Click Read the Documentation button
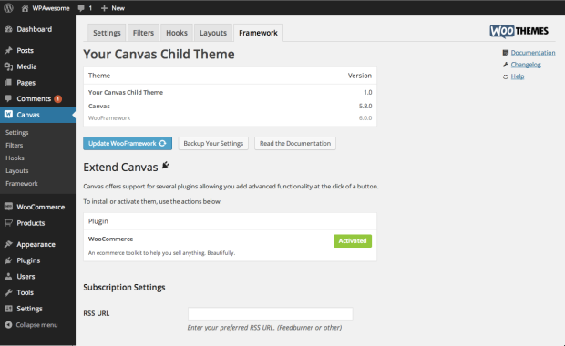565x346 pixels. 295,143
